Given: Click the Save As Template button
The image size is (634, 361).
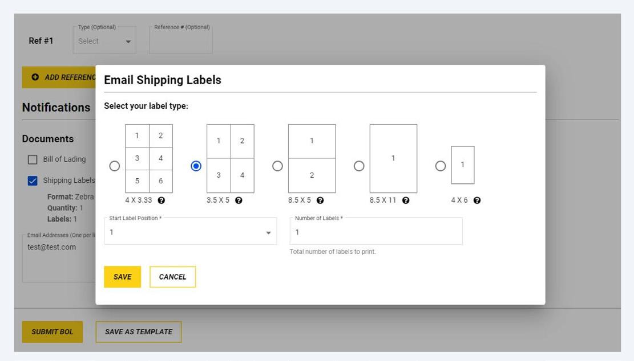Looking at the screenshot, I should point(138,332).
